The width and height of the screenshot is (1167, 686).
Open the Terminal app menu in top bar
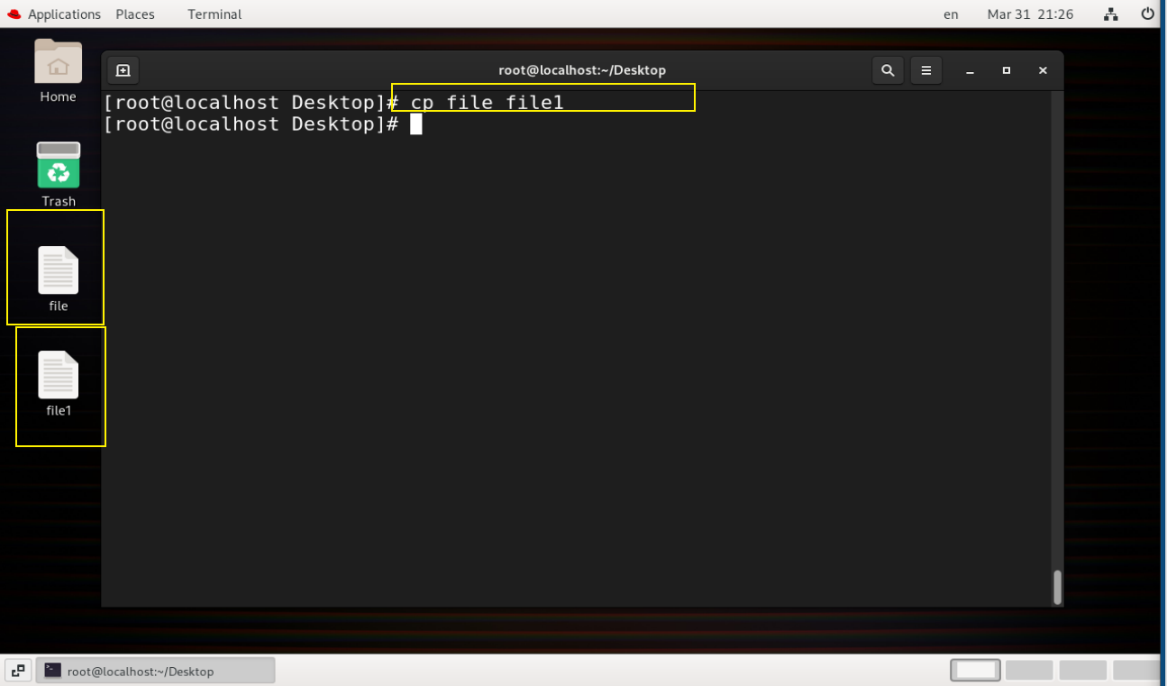click(214, 14)
